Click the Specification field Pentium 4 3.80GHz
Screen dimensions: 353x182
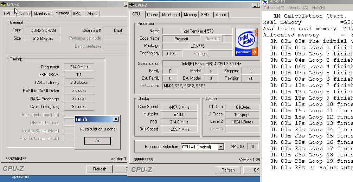coord(211,64)
